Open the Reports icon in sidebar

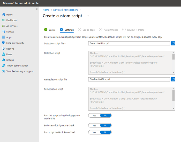(4, 49)
